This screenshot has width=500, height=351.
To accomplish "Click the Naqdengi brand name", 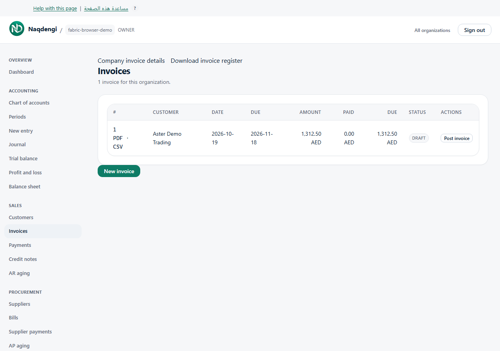I will pos(43,29).
